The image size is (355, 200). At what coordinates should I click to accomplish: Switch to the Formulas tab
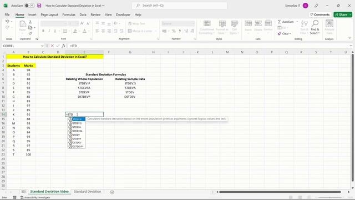[x=69, y=14]
